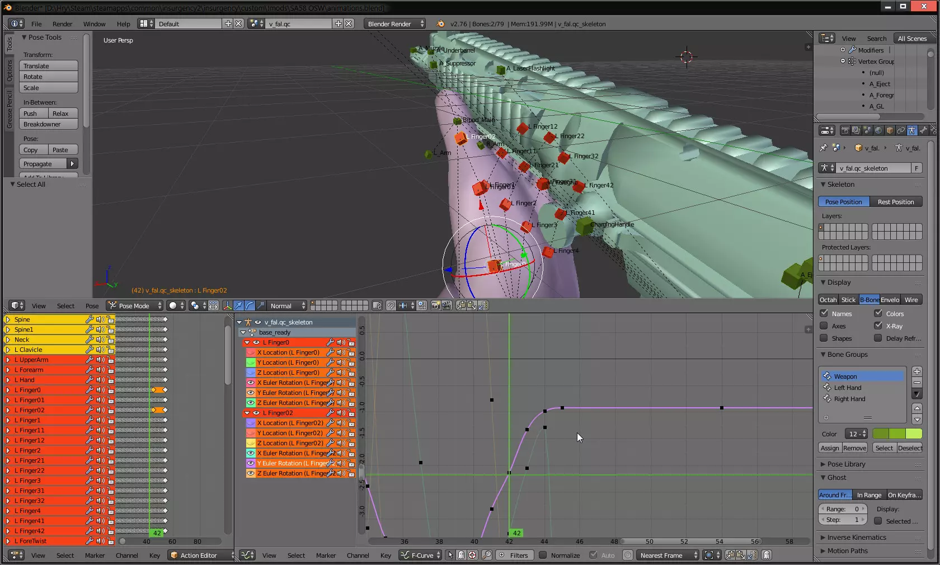The width and height of the screenshot is (940, 565).
Task: Switch to the All Scenes outliner tab
Action: click(x=911, y=39)
